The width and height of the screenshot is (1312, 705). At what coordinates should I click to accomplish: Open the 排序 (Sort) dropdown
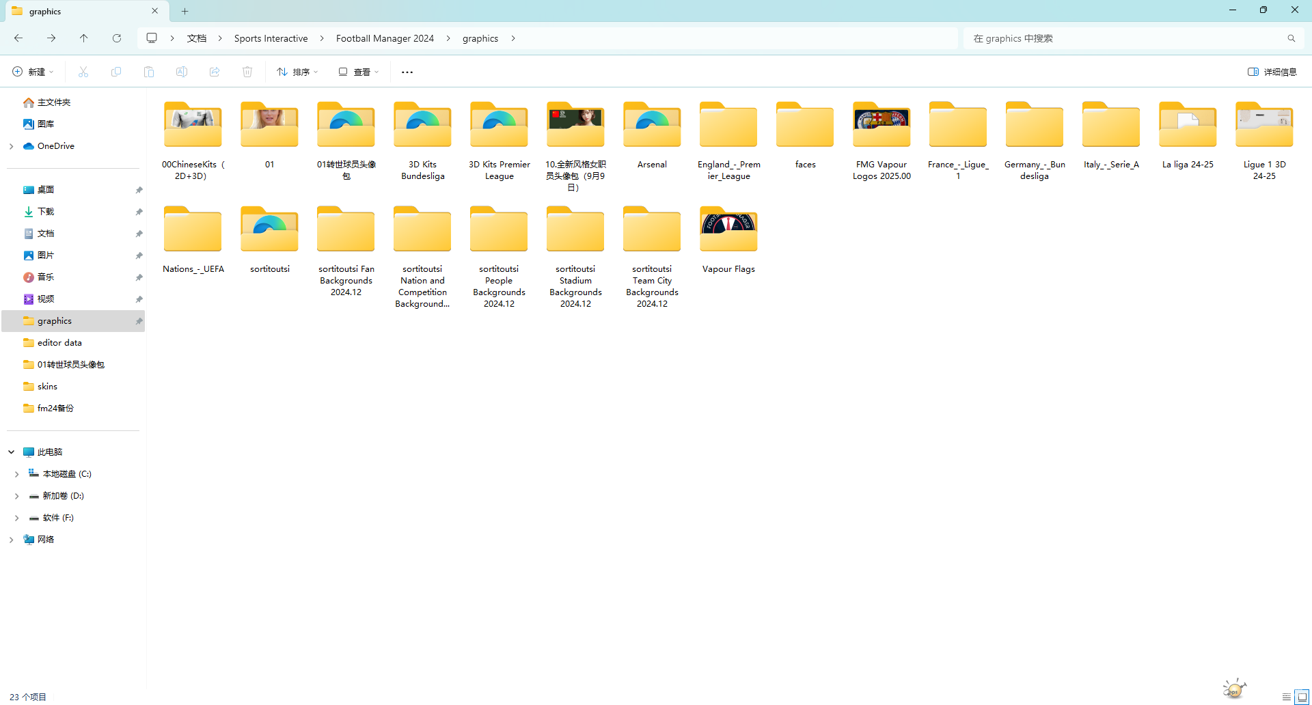(297, 72)
